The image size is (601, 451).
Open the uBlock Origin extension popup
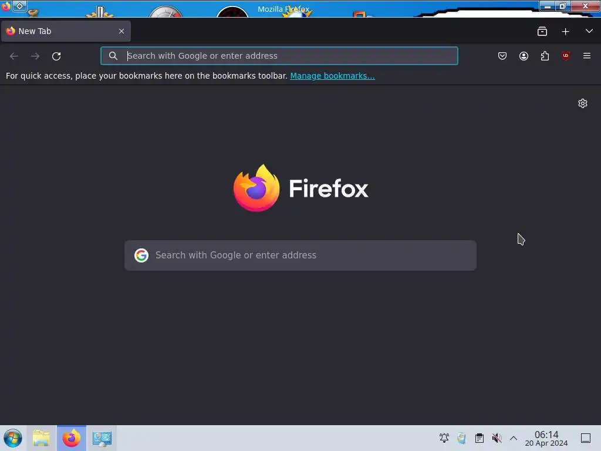(x=566, y=56)
